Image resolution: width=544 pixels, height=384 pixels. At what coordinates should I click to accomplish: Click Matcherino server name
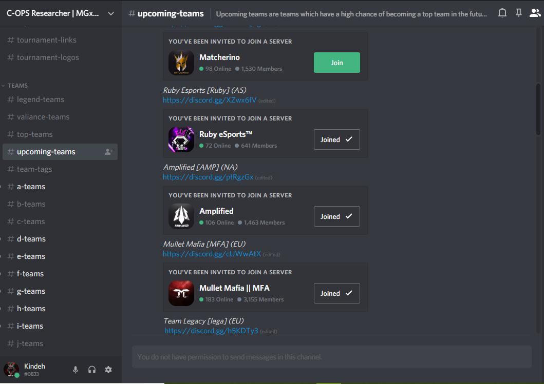[219, 57]
